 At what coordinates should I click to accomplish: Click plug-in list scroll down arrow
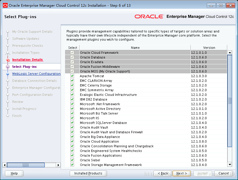(230, 165)
